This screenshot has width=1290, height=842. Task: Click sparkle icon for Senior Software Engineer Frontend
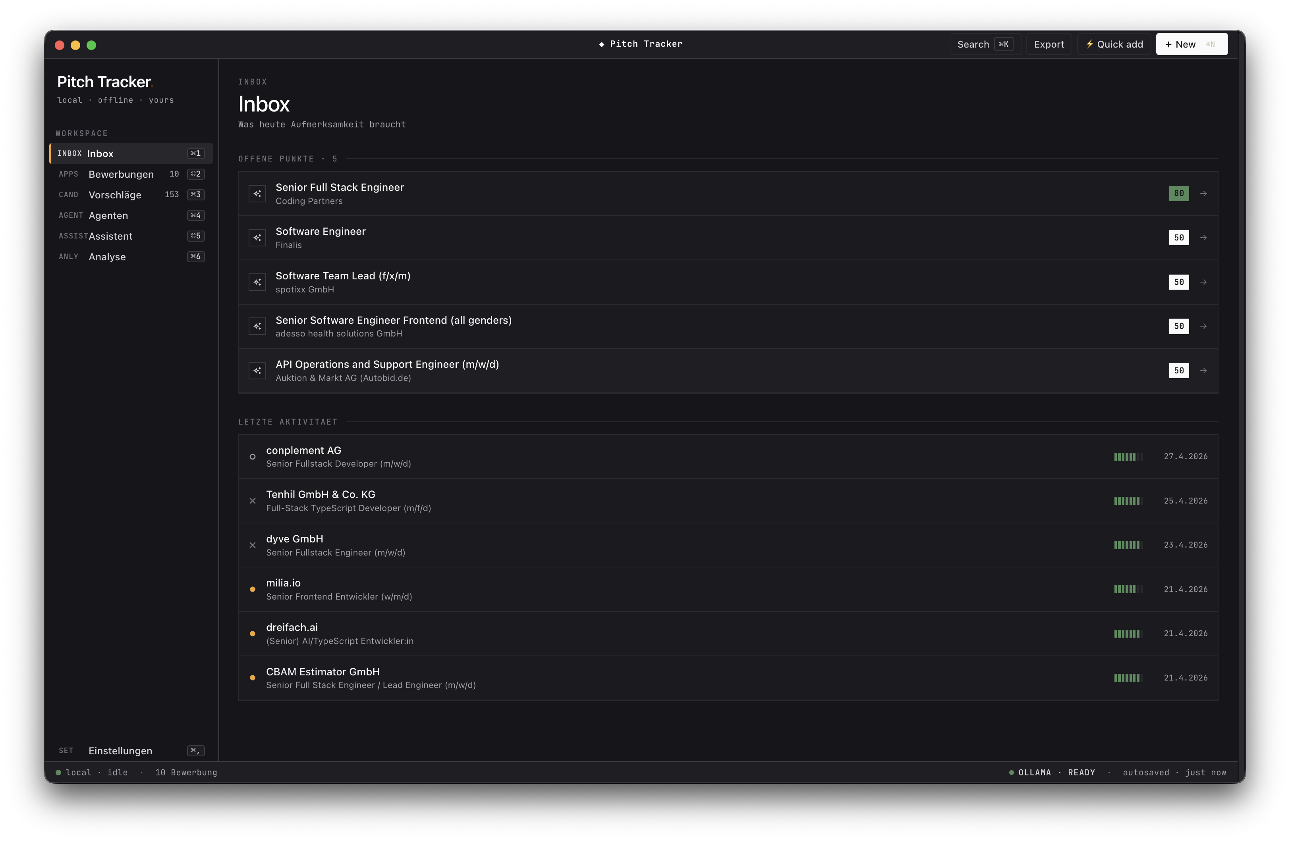pos(257,326)
